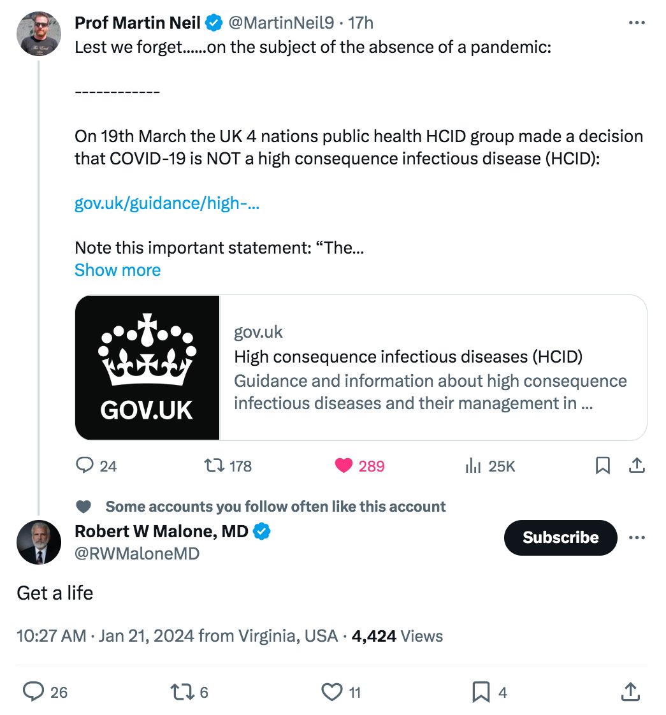Expand tweet text with Show more
Screen dimensions: 666x715
coord(118,270)
